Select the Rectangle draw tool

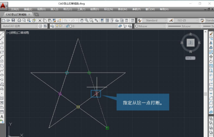2,52
